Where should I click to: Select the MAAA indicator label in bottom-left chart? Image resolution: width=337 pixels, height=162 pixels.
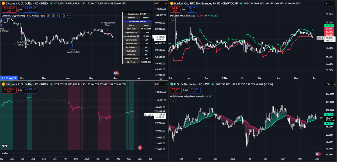(4, 153)
